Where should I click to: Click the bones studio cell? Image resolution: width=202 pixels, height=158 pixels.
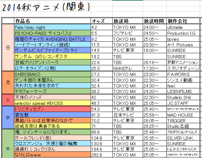coord(183,39)
